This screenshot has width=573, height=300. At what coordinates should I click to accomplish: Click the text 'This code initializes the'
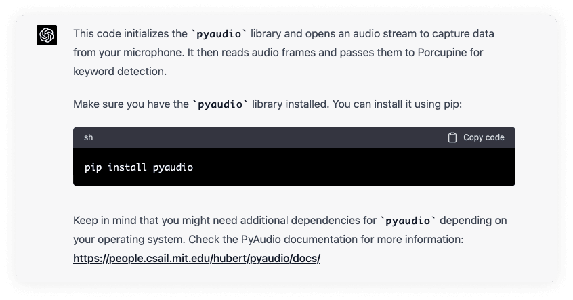click(x=130, y=34)
